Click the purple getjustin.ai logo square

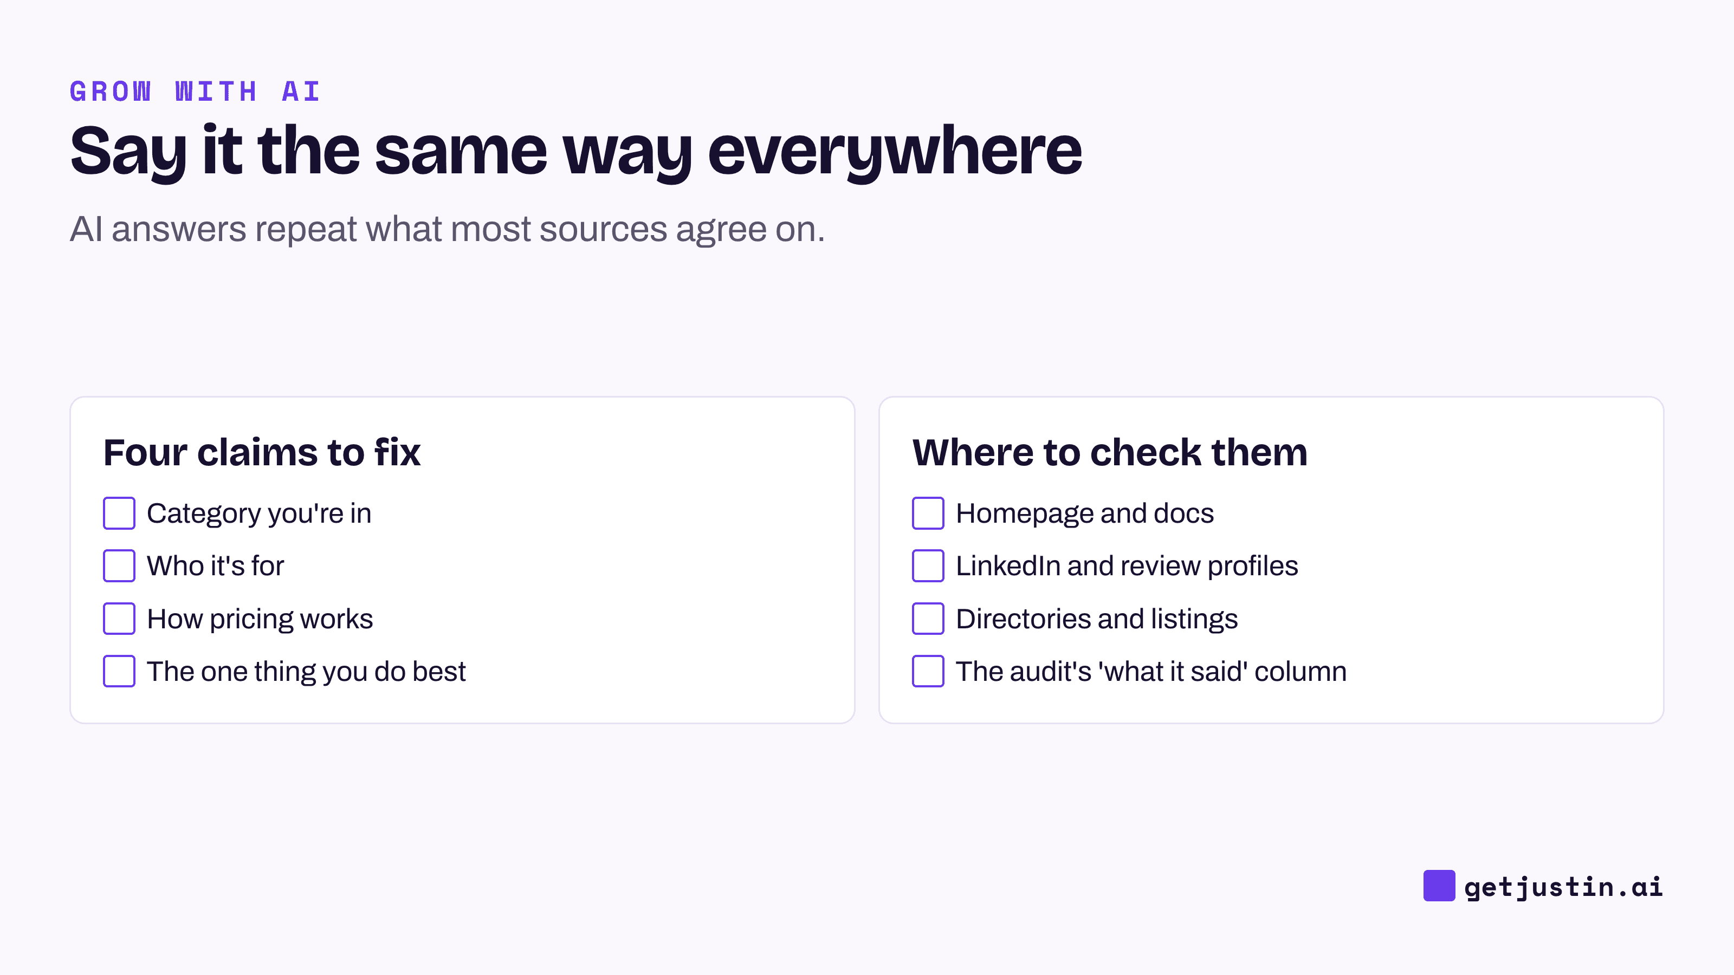pos(1439,886)
